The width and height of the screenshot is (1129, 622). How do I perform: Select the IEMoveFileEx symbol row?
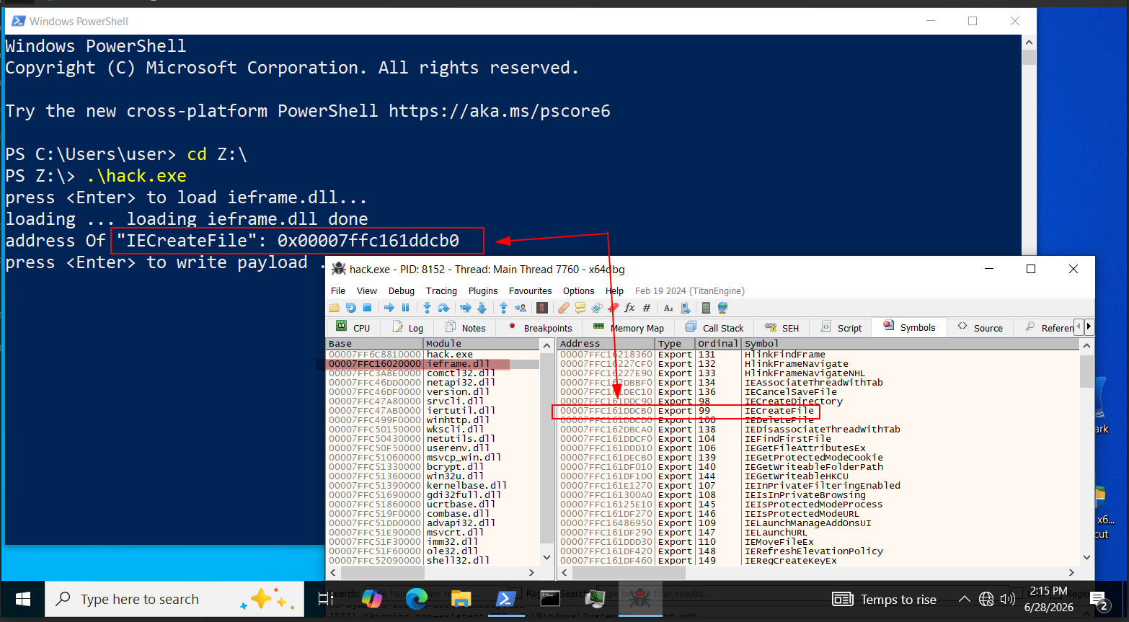819,542
